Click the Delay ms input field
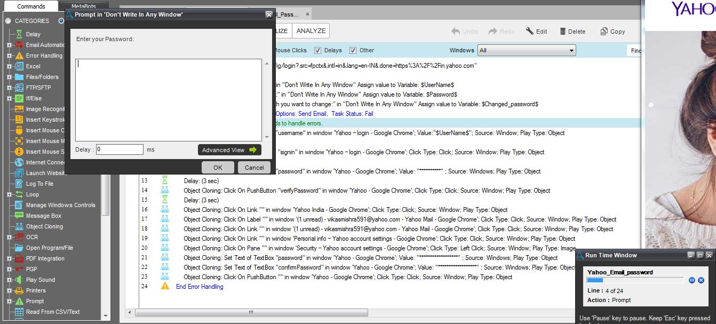 (x=120, y=149)
